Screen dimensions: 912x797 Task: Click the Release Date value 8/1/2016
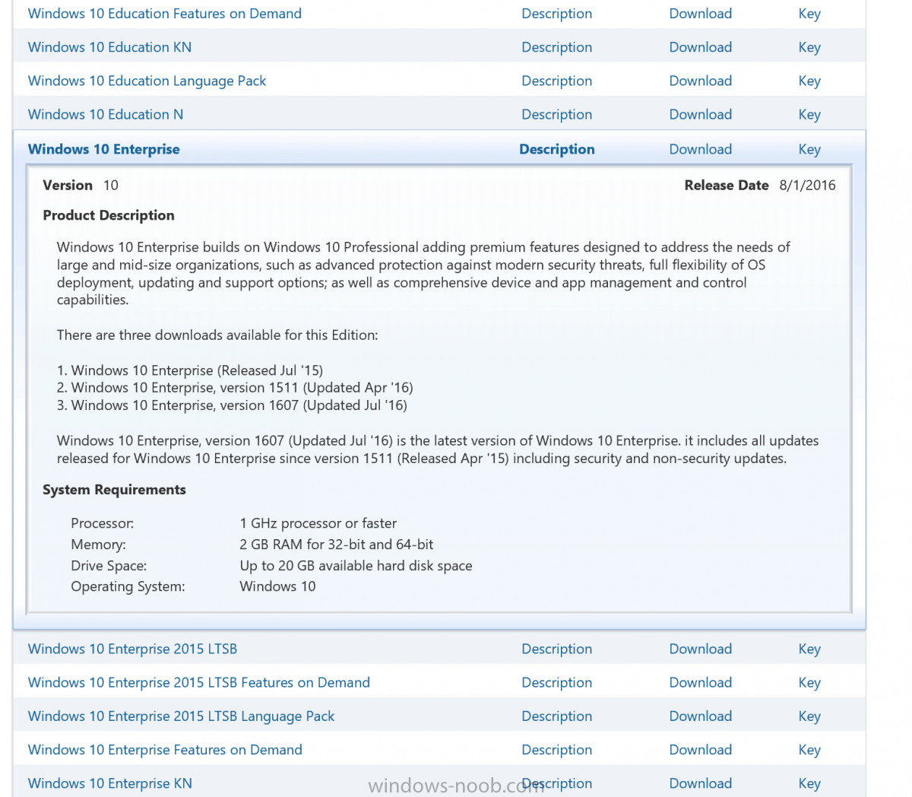pos(807,185)
